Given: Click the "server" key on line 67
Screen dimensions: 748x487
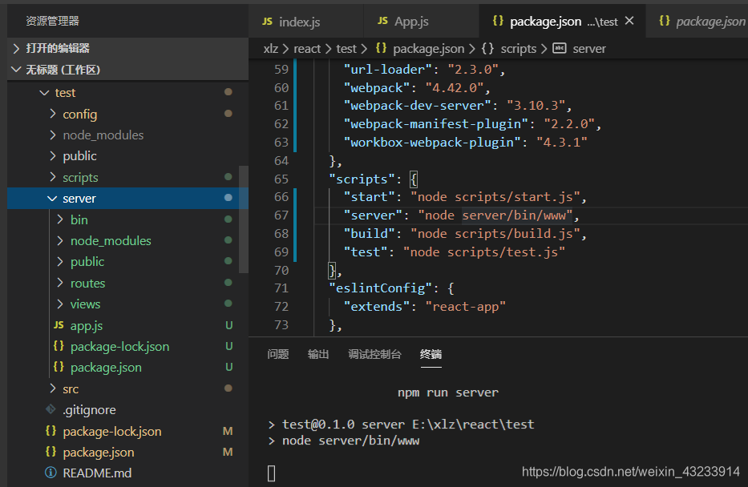Looking at the screenshot, I should (x=373, y=215).
